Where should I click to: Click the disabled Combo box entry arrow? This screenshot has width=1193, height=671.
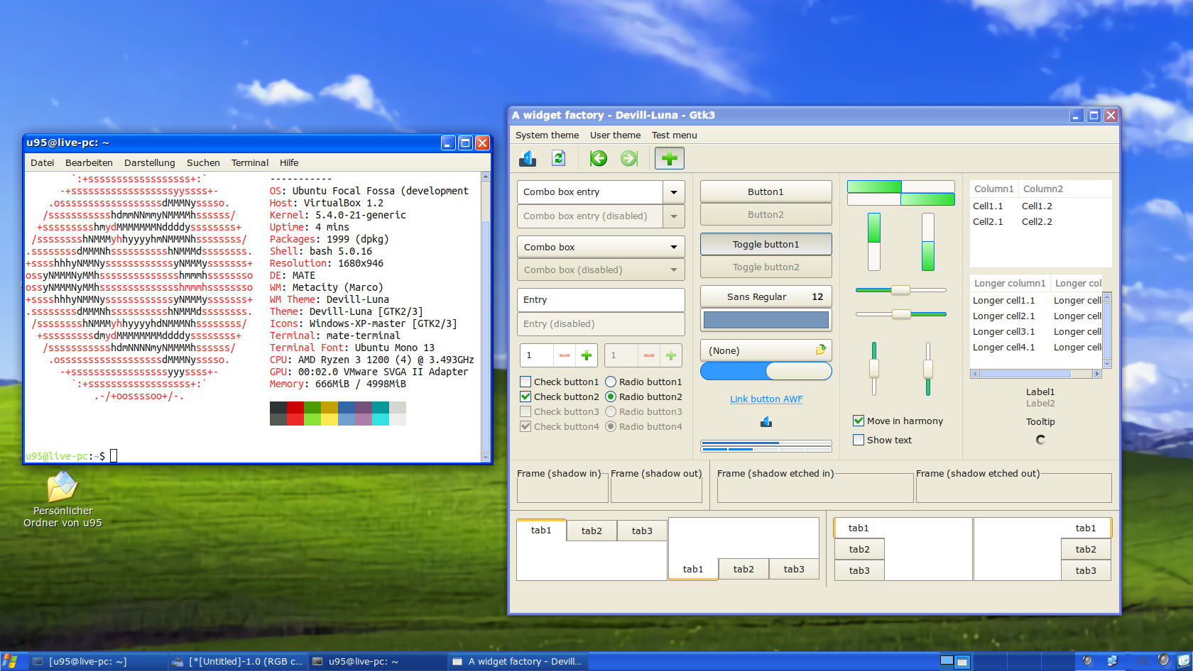[x=674, y=216]
